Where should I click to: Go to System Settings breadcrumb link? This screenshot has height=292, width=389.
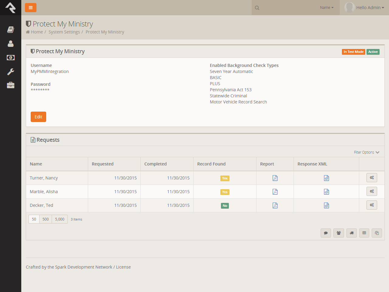[64, 32]
